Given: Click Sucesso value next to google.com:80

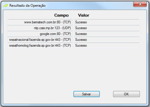Looking at the screenshot, I should pyautogui.click(x=107, y=34).
